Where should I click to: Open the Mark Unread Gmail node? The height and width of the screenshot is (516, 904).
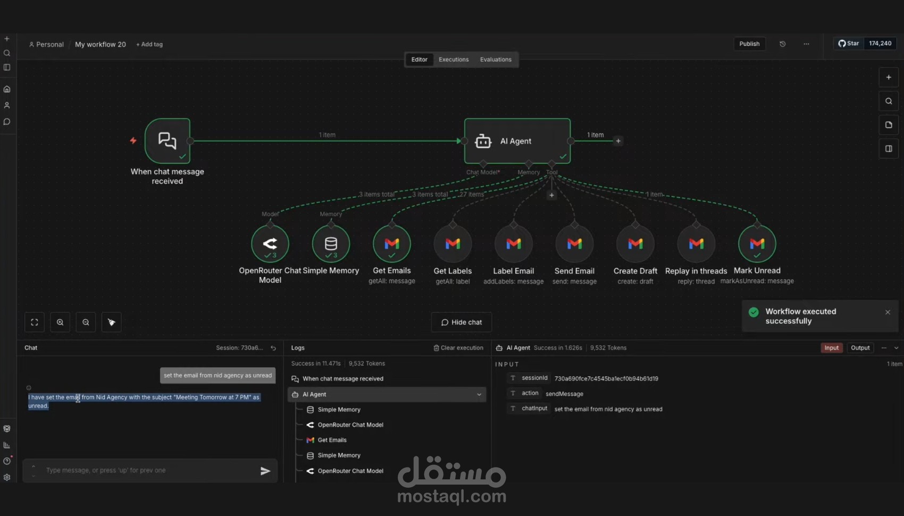(757, 244)
